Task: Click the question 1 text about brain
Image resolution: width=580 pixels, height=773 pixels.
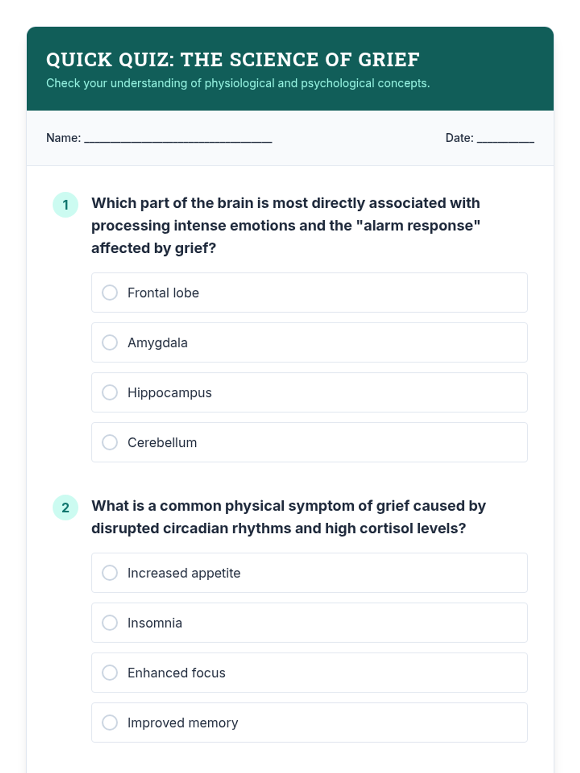Action: click(x=286, y=226)
